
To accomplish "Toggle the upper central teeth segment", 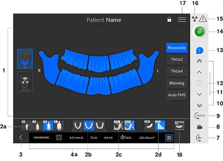I will pos(98,64).
